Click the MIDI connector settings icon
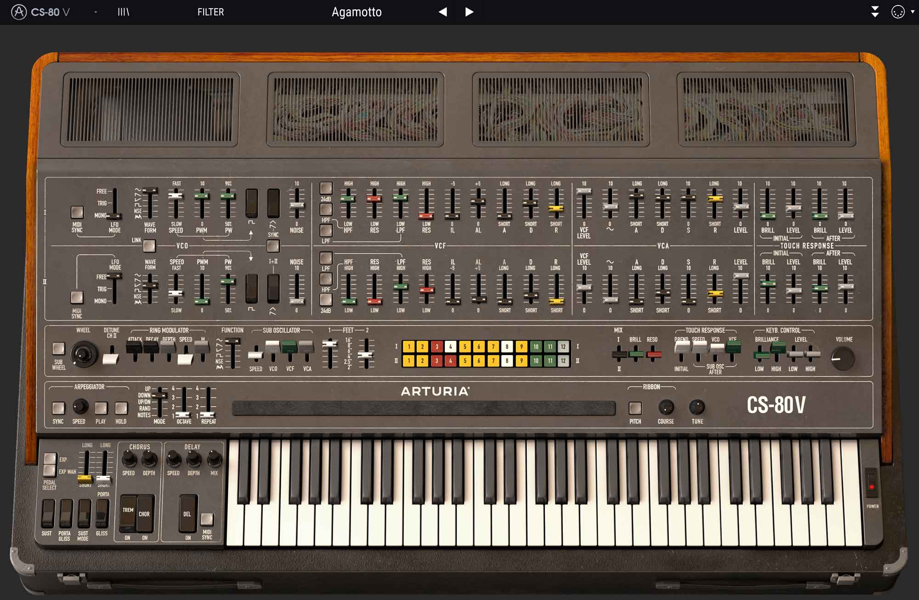 [x=897, y=12]
